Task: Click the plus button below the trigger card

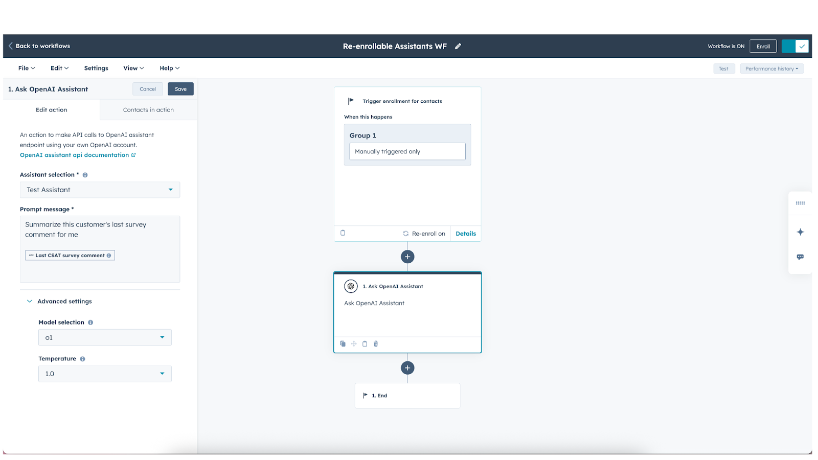Action: point(407,257)
